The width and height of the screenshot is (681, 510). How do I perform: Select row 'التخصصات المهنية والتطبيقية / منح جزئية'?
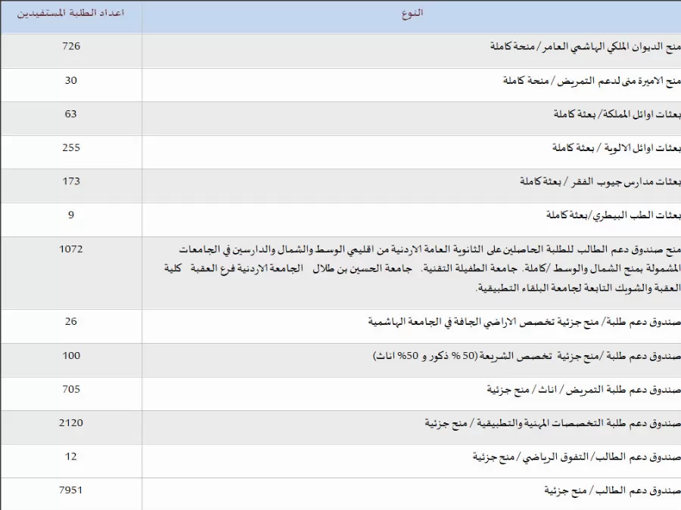340,428
